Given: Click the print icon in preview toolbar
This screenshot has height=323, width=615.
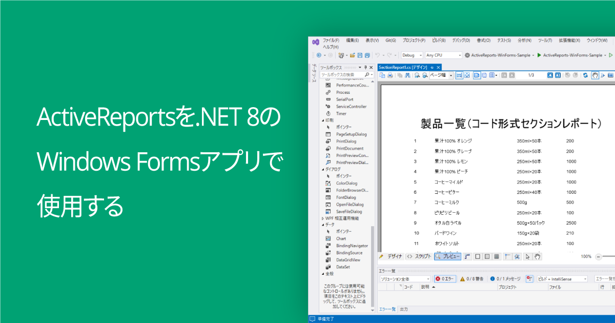Looking at the screenshot, I should pyautogui.click(x=390, y=75).
